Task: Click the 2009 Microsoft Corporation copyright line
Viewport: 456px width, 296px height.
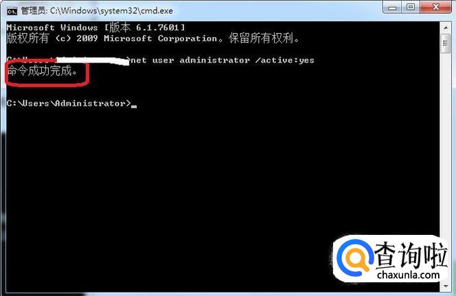Action: [x=152, y=38]
